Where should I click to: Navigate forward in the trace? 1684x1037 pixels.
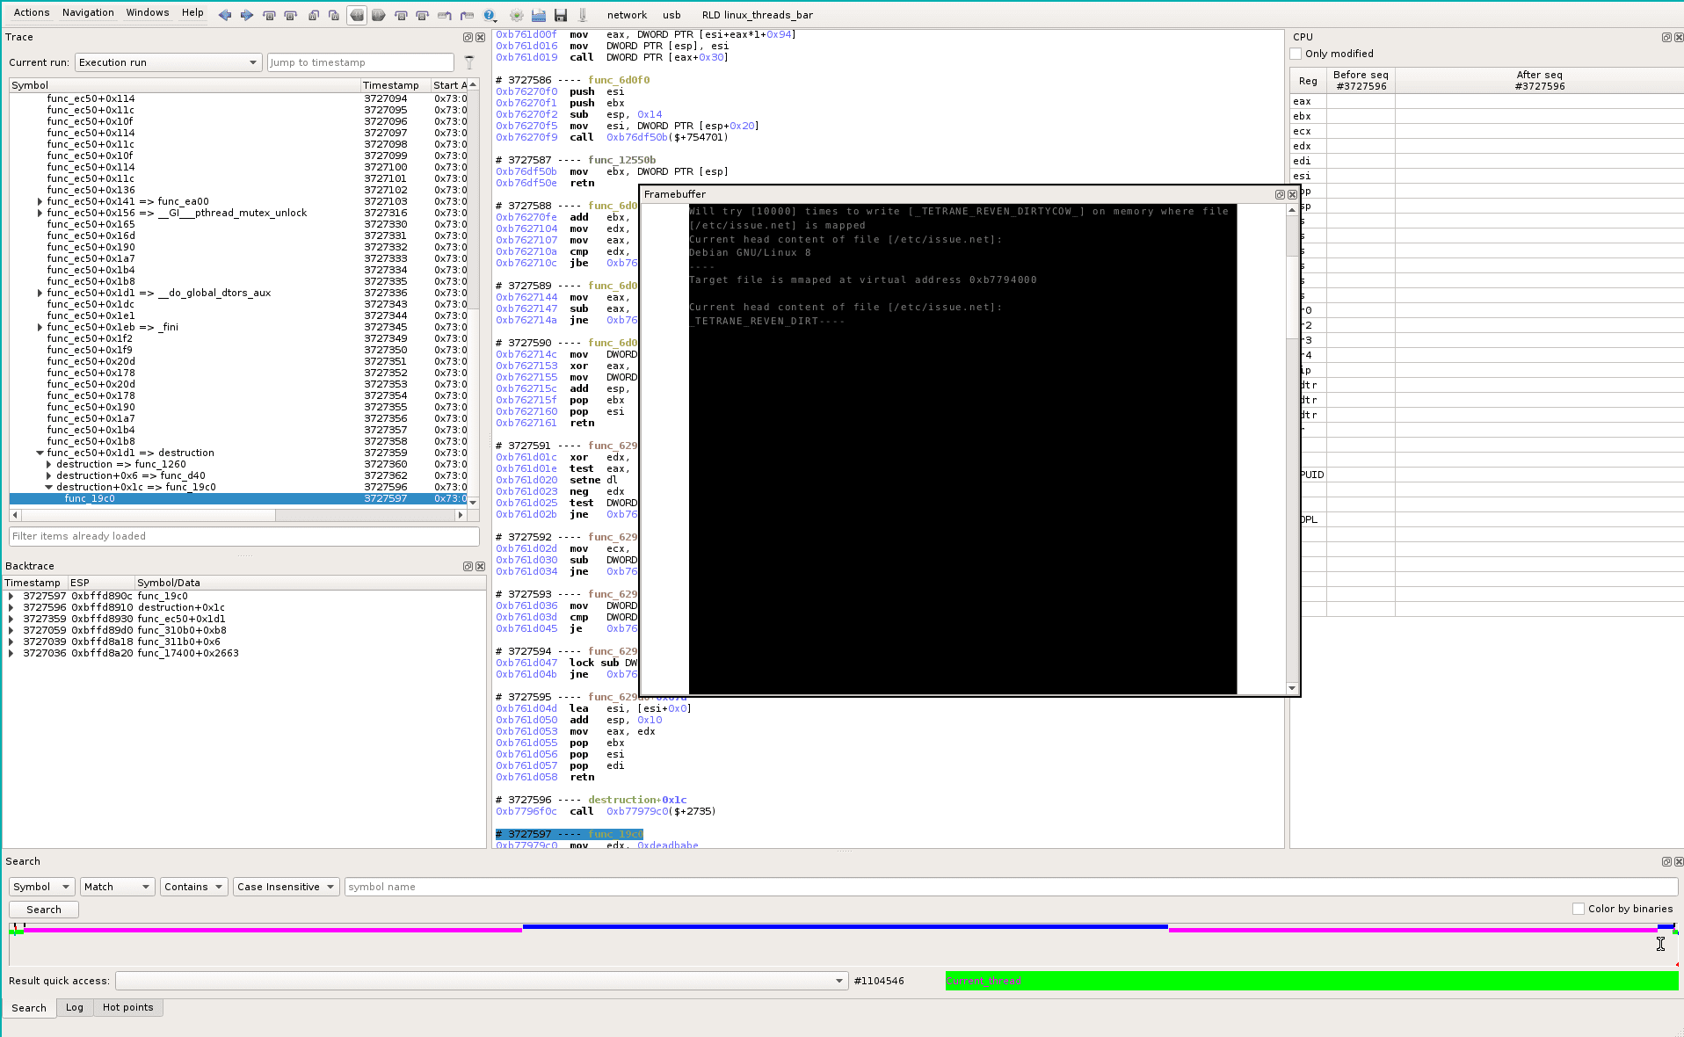[x=246, y=15]
